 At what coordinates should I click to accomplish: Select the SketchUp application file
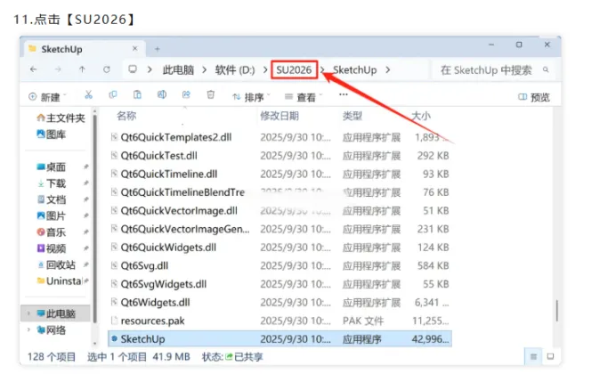coord(280,338)
